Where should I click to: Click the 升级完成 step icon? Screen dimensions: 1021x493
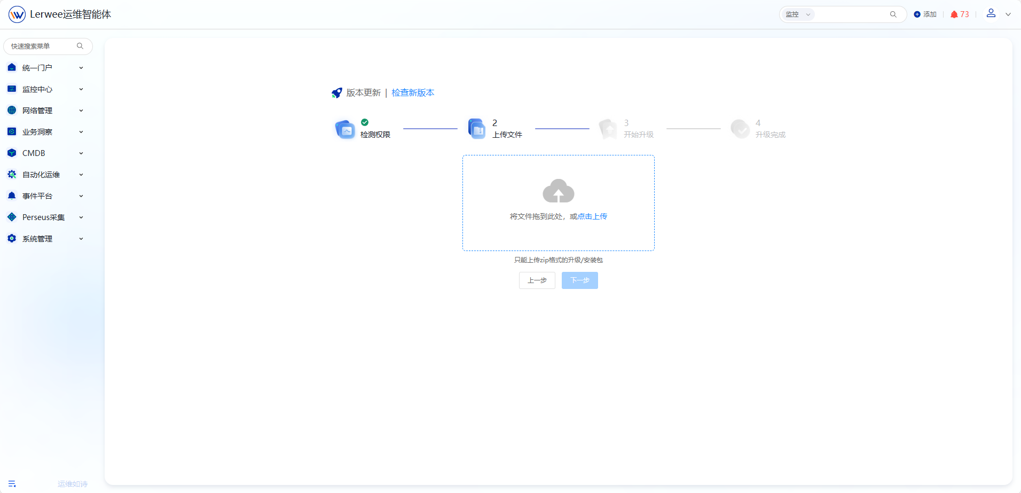[x=740, y=129]
